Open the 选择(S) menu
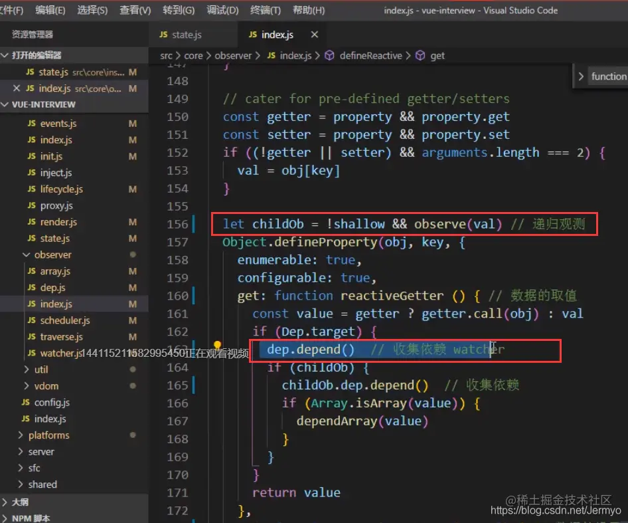The height and width of the screenshot is (523, 628). pyautogui.click(x=92, y=10)
